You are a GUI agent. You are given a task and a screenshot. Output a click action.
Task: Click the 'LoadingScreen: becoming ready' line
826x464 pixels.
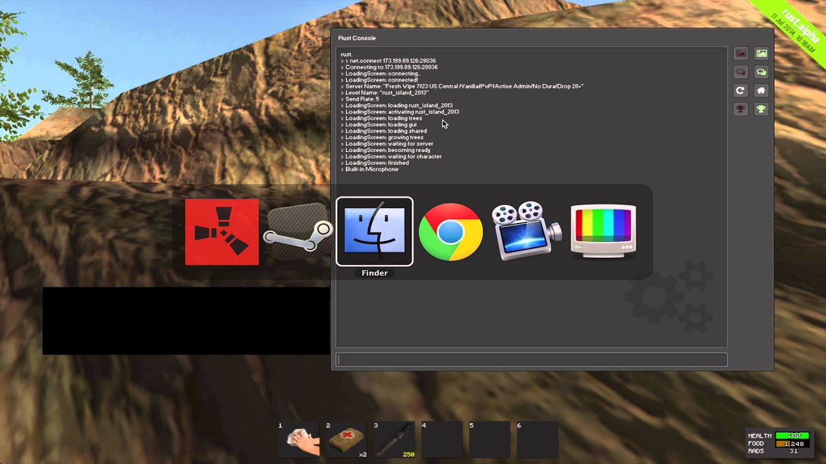click(x=385, y=150)
